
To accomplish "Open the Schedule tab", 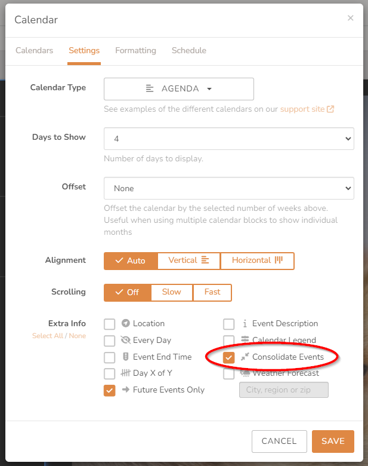I will tap(189, 51).
